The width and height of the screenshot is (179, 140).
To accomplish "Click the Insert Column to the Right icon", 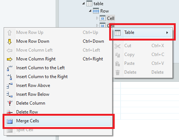I will [10, 77].
